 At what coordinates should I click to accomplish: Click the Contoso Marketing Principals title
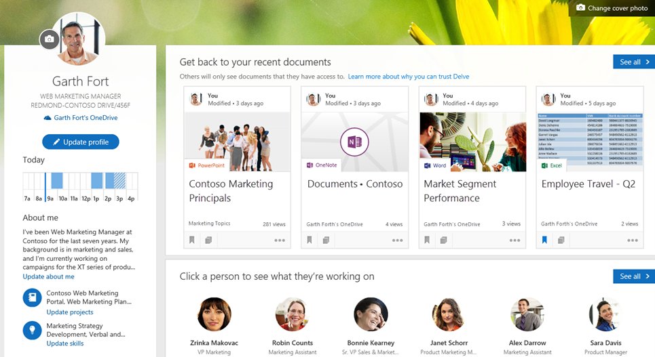click(231, 191)
